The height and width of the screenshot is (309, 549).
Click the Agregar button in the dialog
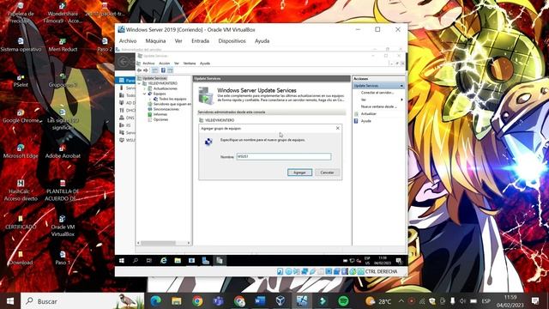[x=299, y=173]
